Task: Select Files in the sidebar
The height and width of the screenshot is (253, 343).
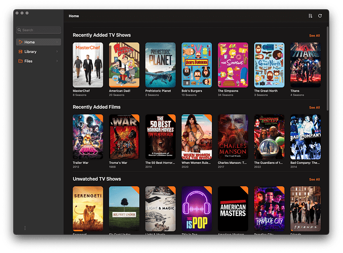Action: [x=39, y=61]
